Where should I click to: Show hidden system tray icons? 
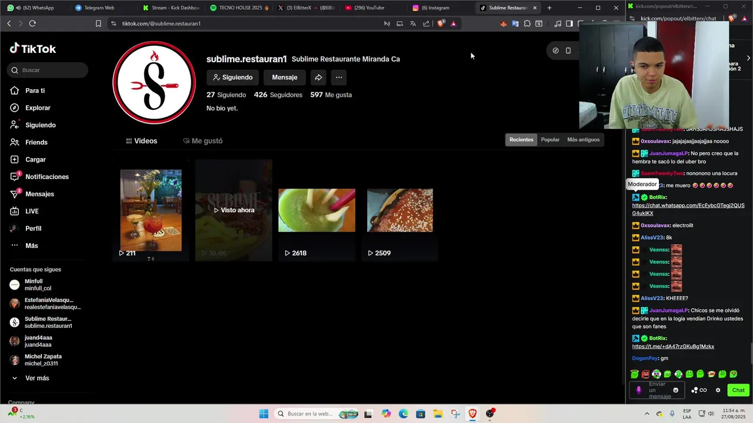(647, 414)
